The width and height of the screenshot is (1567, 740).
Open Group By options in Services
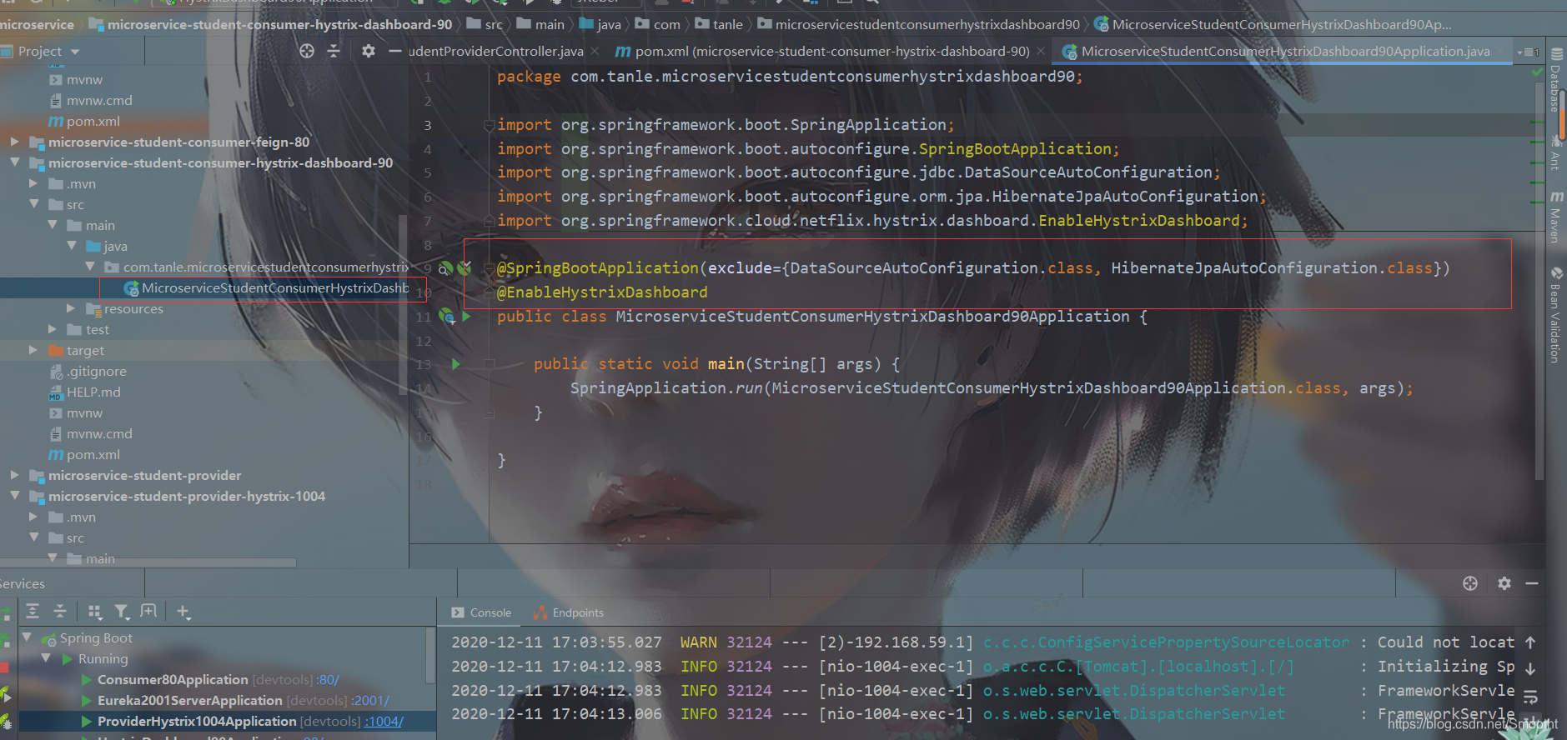[94, 612]
